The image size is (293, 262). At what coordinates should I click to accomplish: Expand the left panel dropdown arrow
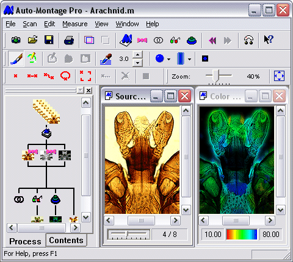coord(81,90)
